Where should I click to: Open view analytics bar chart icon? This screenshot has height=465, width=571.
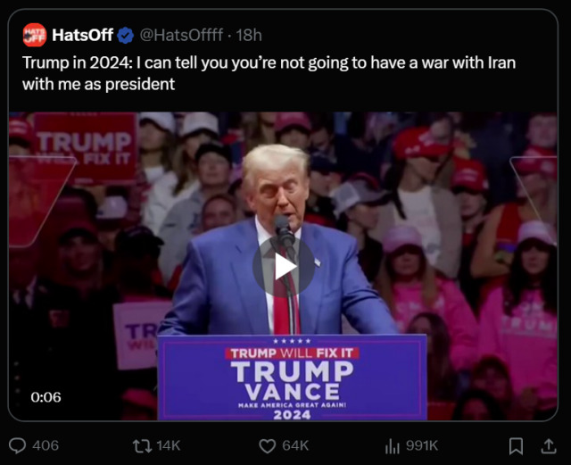pos(393,445)
